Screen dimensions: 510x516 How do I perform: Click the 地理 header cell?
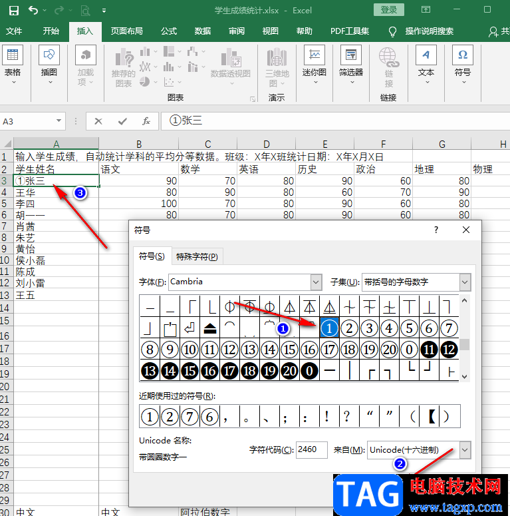442,169
